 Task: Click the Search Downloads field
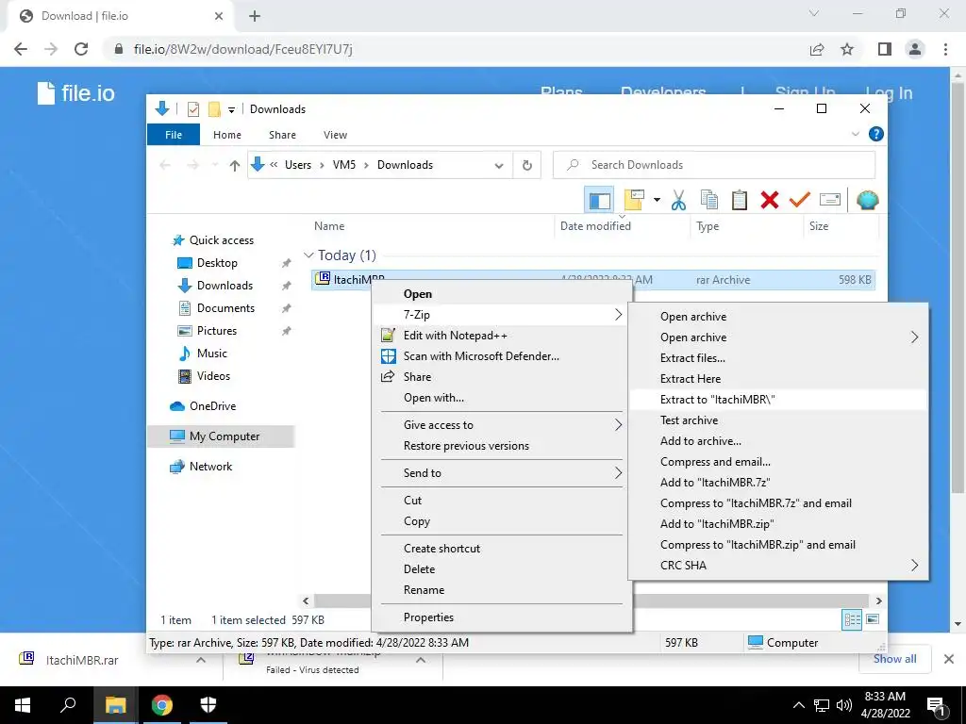click(x=714, y=165)
